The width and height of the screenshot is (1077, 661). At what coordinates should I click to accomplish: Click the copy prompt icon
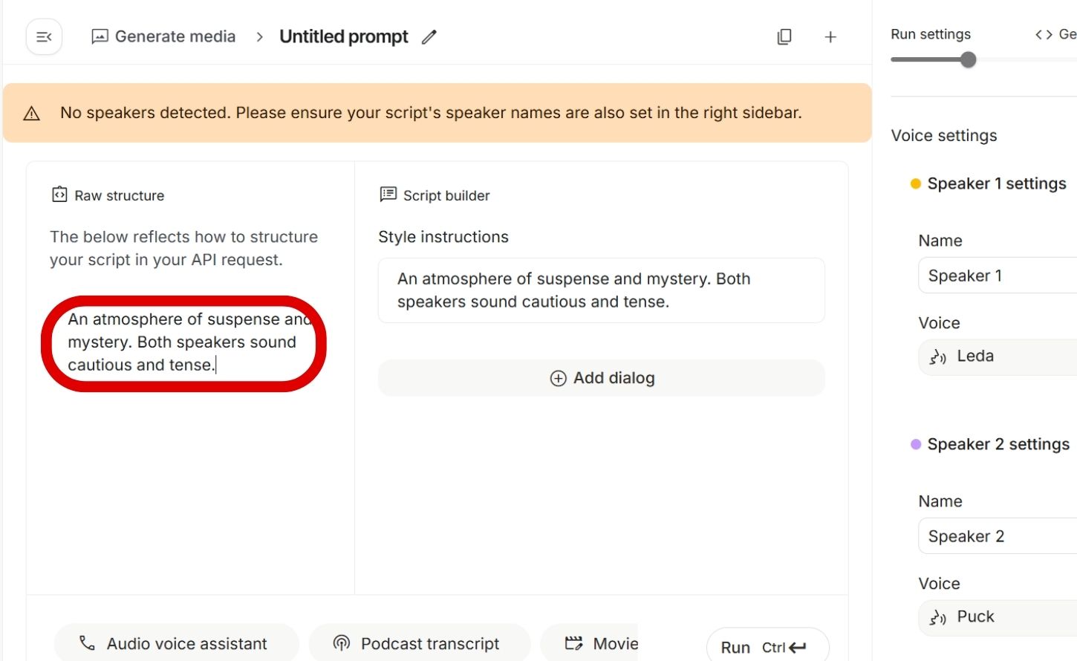point(784,37)
